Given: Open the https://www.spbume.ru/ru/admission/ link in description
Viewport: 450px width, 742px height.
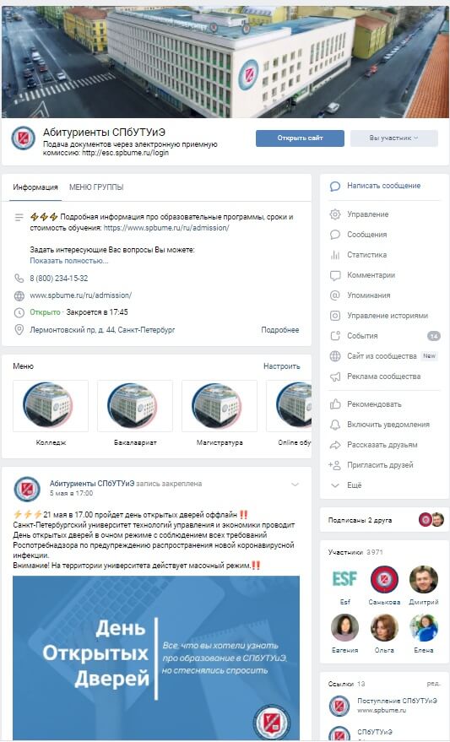Looking at the screenshot, I should click(x=166, y=228).
